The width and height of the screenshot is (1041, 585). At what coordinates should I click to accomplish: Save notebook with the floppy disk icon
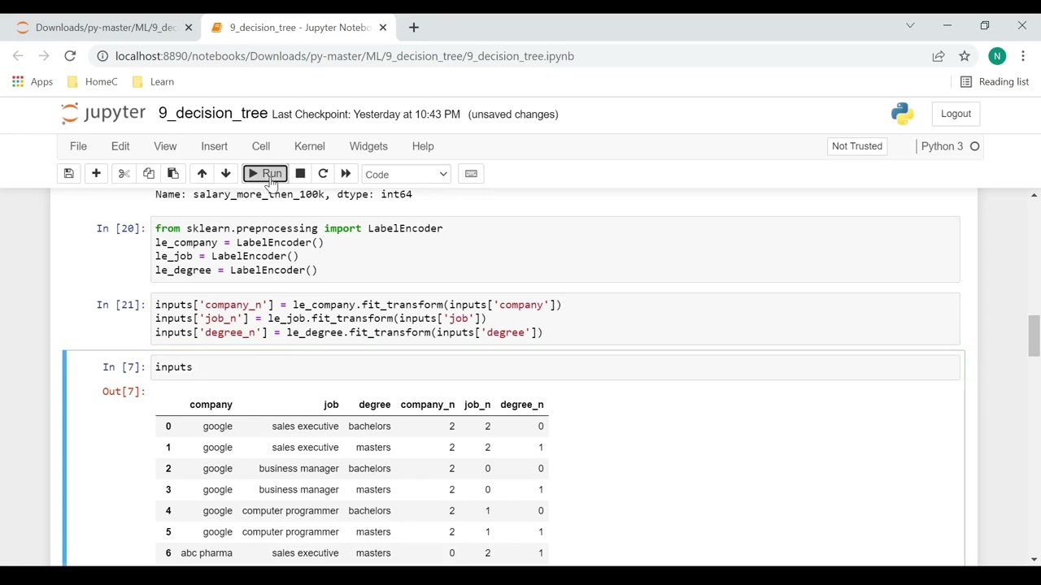(x=69, y=174)
